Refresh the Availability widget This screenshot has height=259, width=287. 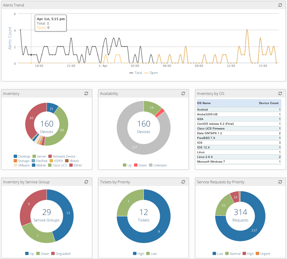183,93
